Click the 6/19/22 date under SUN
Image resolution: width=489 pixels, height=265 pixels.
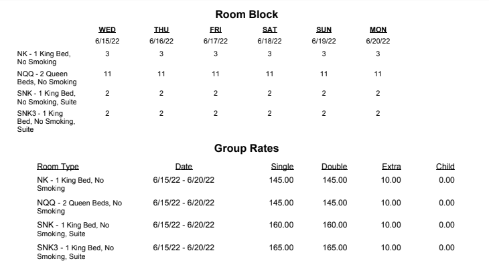coord(324,41)
